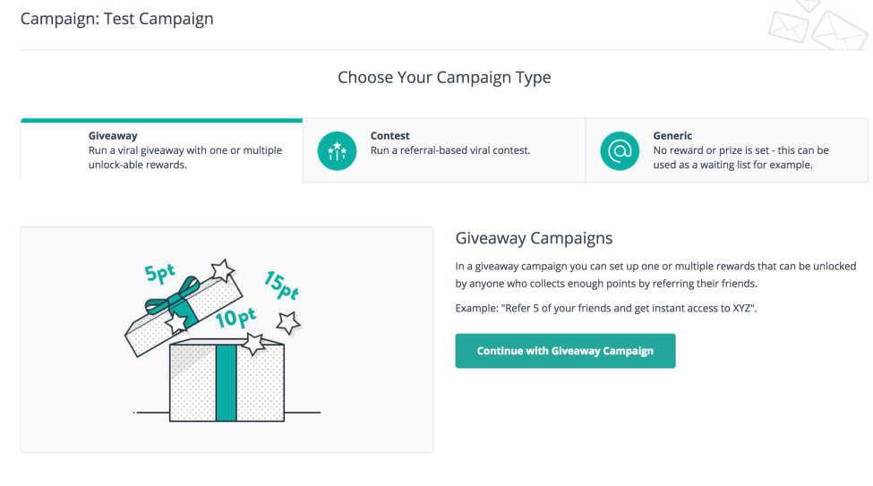Click the green ribbon on the gift box

[x=226, y=382]
